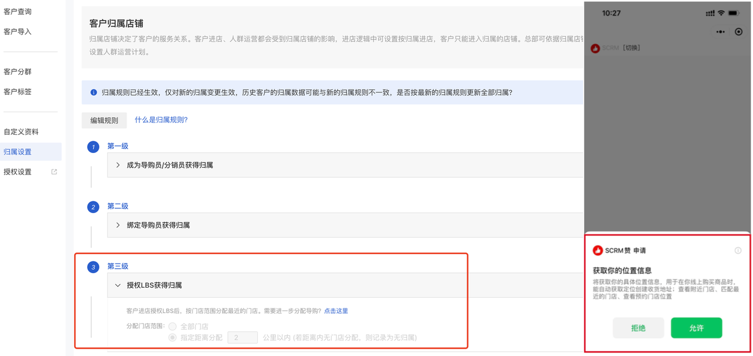Image resolution: width=753 pixels, height=356 pixels.
Task: Collapse 授权LBS获得归属 rule
Action: point(345,285)
